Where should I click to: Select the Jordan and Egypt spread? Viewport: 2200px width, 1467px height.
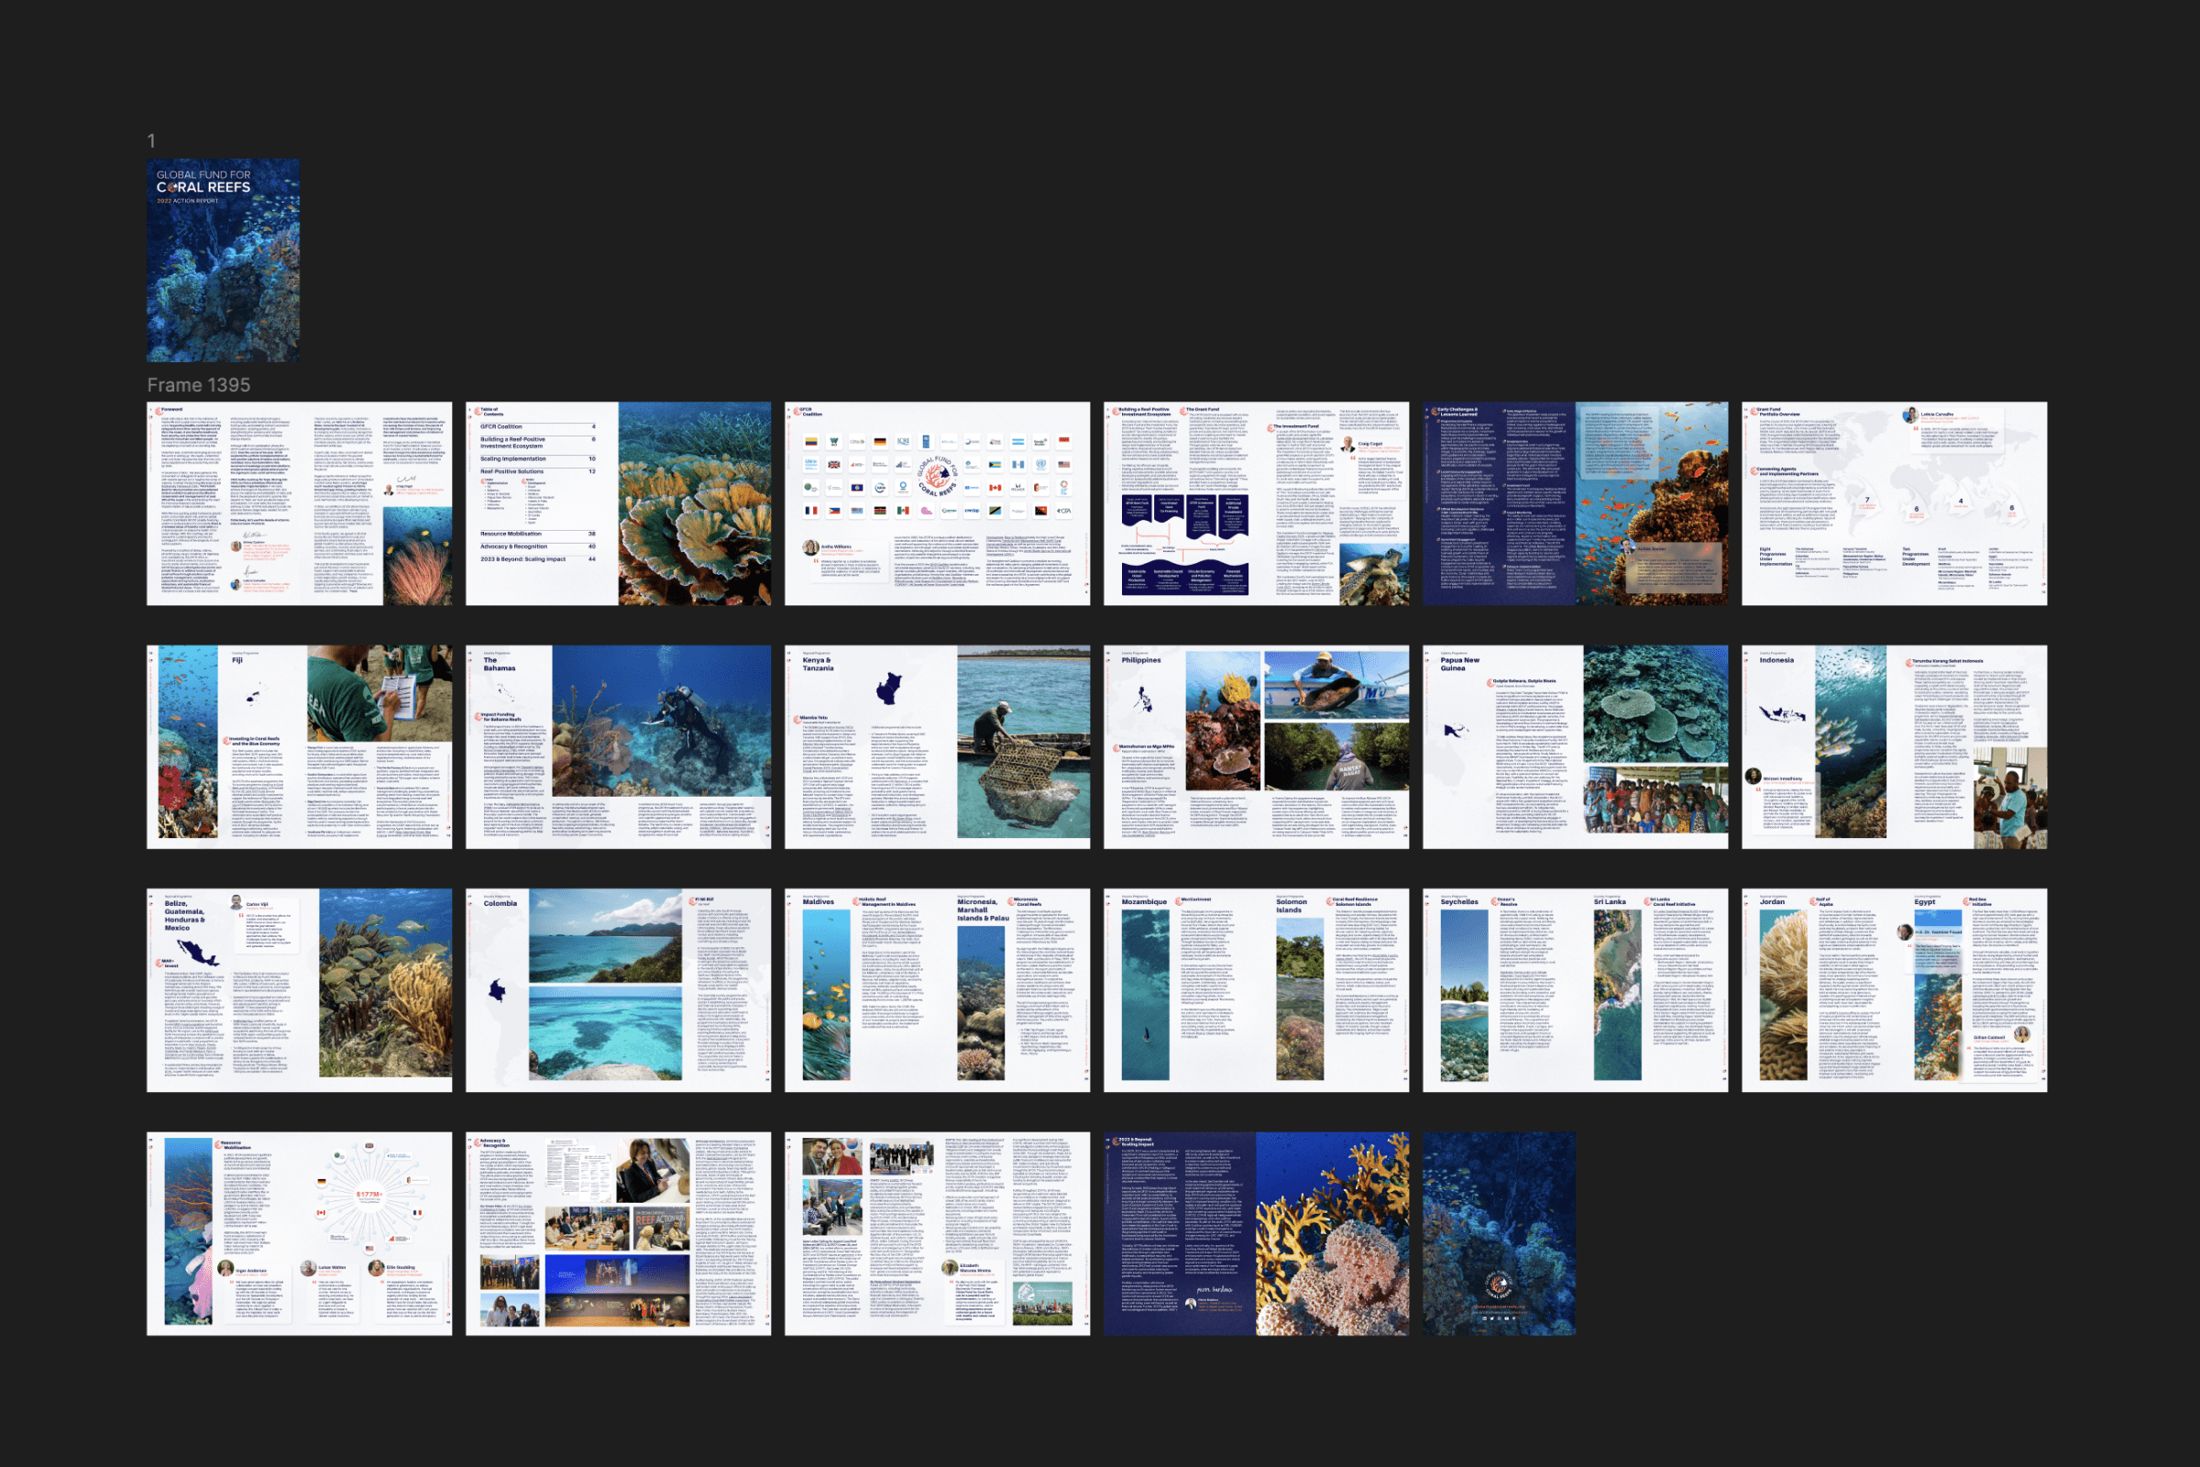point(1894,990)
